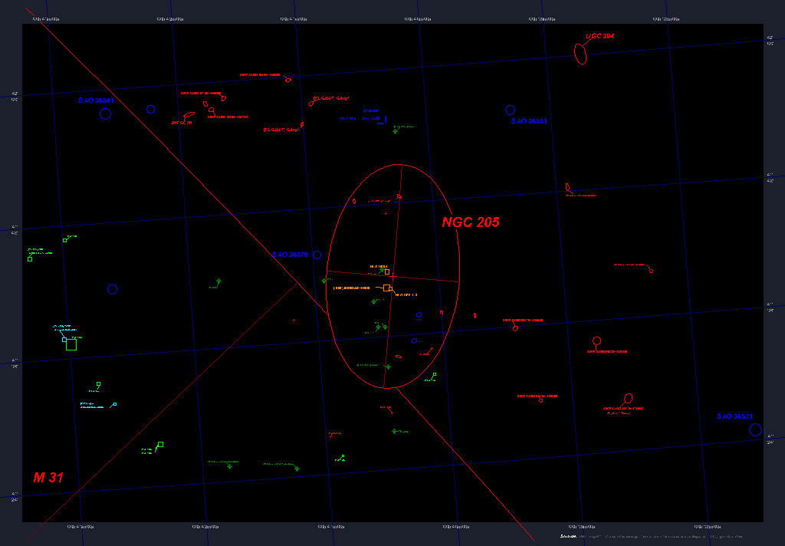
Task: Click the lowest red circle marker at right
Action: (x=629, y=398)
